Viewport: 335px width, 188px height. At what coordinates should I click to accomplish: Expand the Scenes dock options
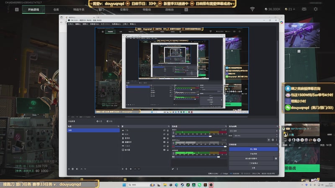point(118,126)
